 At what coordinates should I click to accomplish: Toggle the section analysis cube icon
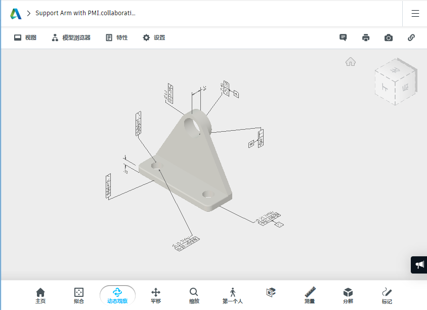tap(271, 292)
